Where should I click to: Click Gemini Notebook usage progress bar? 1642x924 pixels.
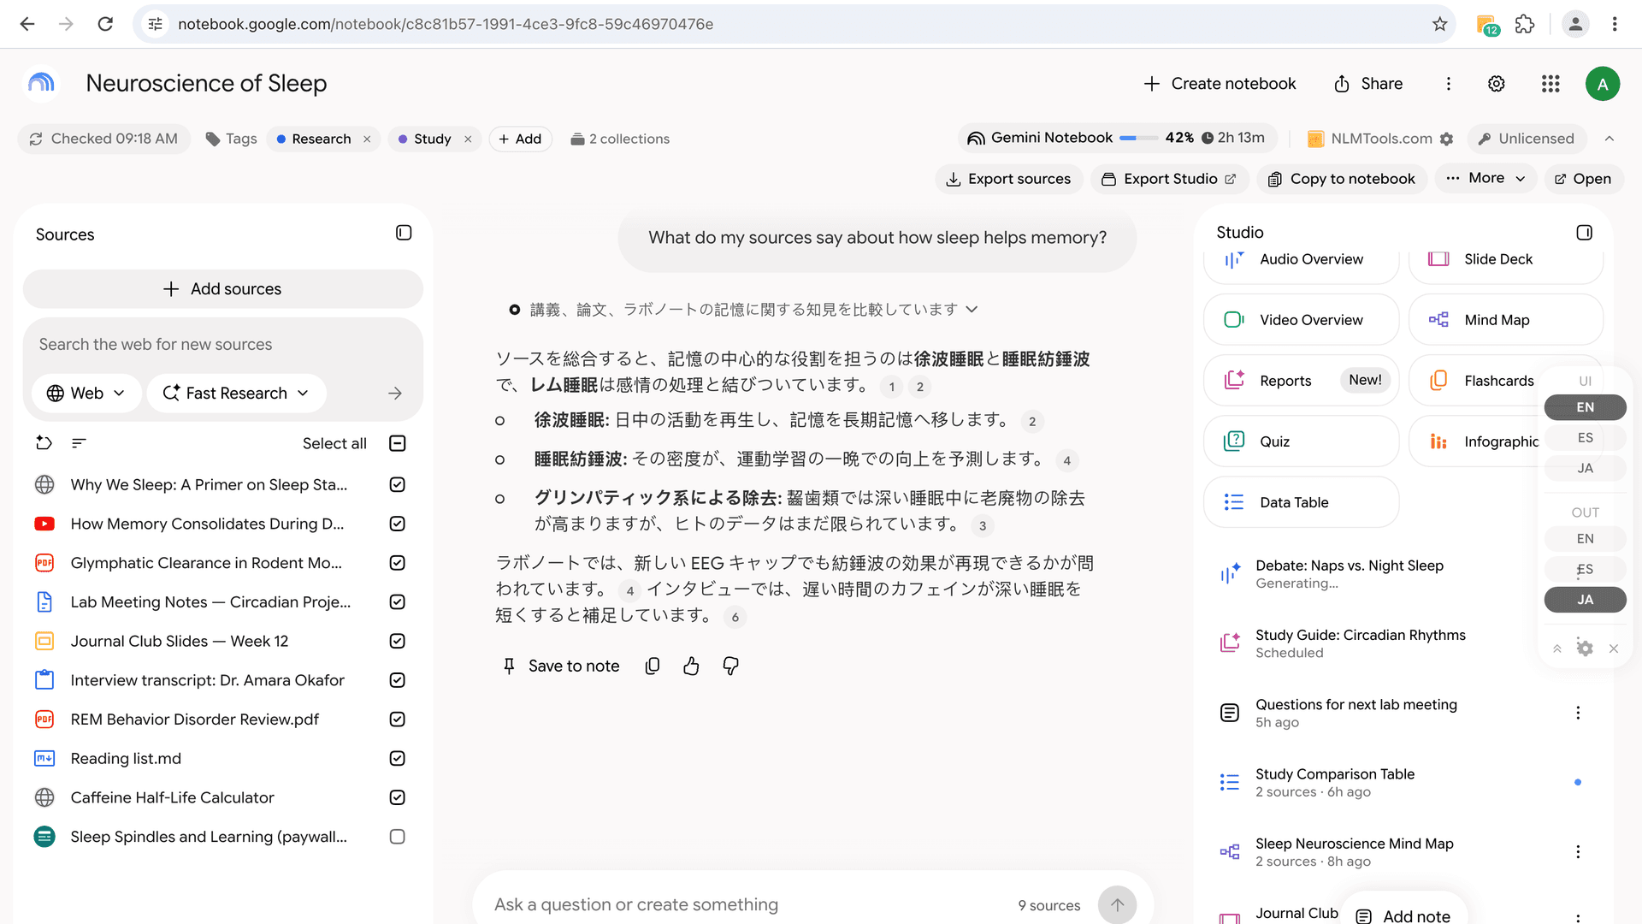(1138, 138)
